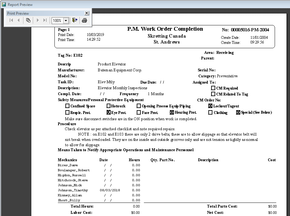Toggle the Confined Space checkbox

(67, 106)
